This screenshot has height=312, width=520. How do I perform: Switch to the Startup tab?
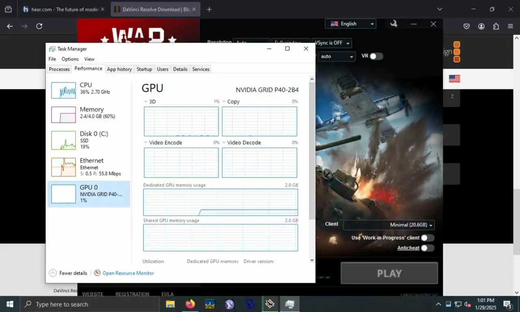[x=144, y=69]
